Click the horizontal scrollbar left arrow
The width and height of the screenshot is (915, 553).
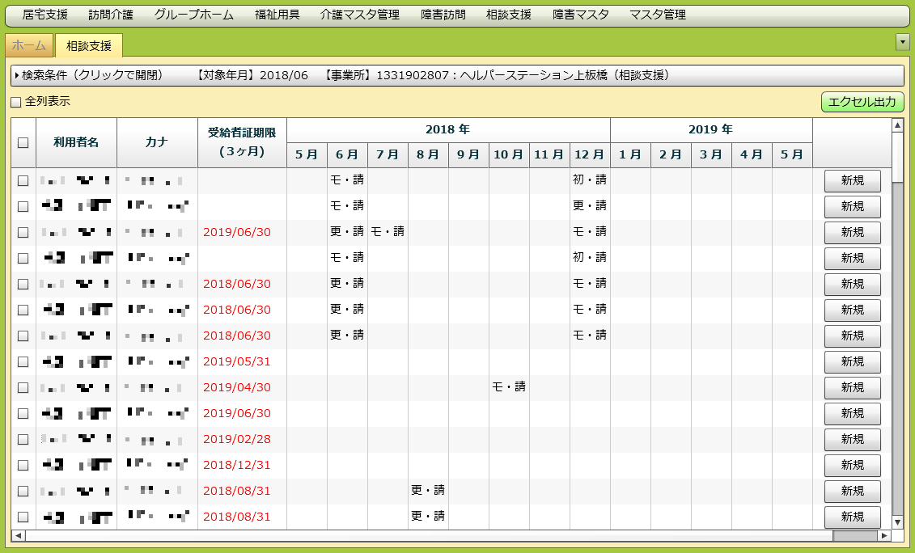18,535
